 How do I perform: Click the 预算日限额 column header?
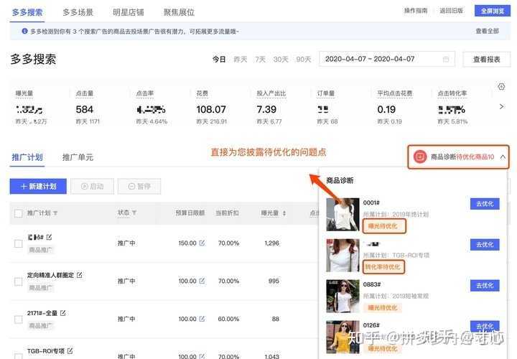pos(190,213)
